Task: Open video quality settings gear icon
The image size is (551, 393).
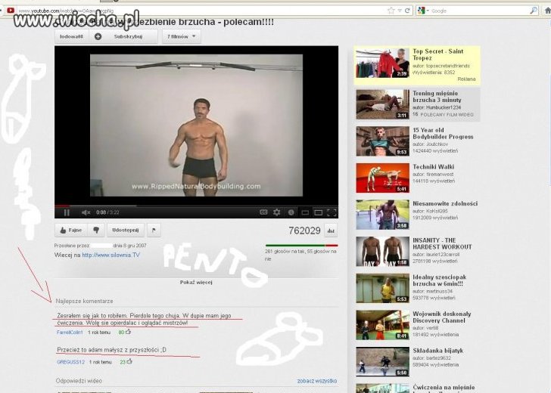Action: [x=277, y=212]
